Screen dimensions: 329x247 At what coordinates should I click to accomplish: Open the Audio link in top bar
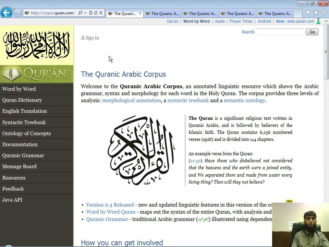coord(220,21)
